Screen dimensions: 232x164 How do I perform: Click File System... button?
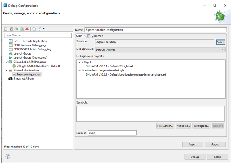point(165,126)
